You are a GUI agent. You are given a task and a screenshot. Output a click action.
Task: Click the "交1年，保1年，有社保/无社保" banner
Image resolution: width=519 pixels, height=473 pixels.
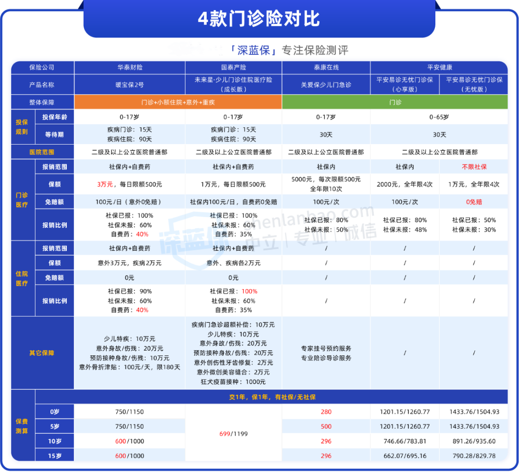tap(272, 397)
